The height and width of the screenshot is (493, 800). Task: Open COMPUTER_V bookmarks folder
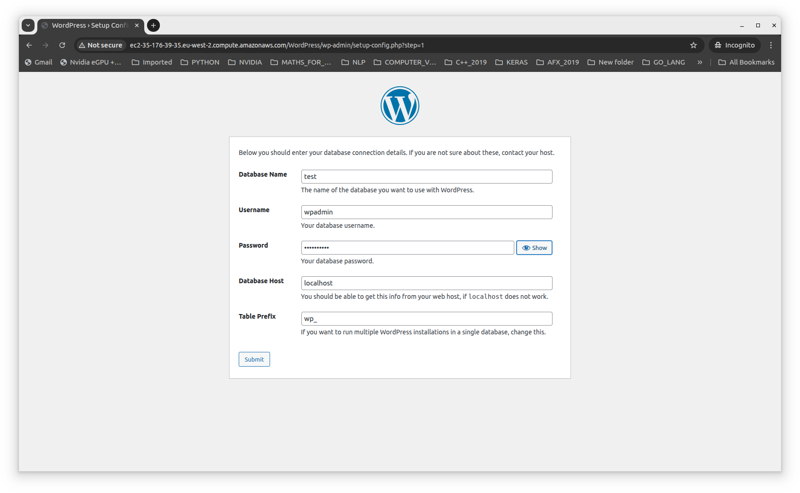point(405,62)
